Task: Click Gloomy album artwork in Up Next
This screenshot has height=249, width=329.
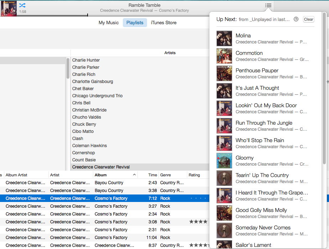Action: click(x=224, y=160)
